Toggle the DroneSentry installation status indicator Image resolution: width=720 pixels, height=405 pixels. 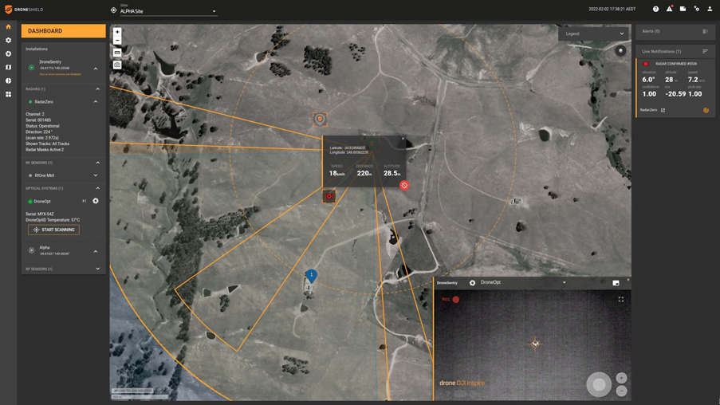click(x=31, y=68)
